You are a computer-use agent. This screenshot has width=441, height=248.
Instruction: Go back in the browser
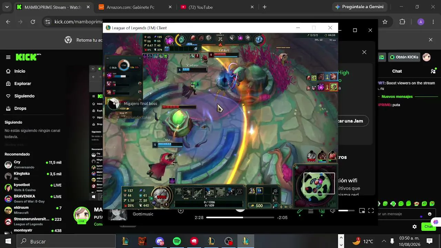[x=8, y=22]
